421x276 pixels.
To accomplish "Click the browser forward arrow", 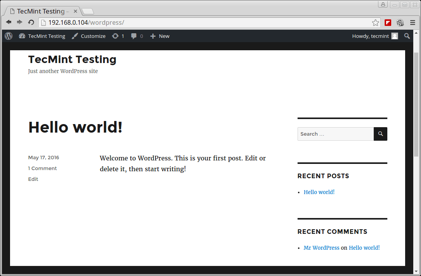I will (19, 22).
